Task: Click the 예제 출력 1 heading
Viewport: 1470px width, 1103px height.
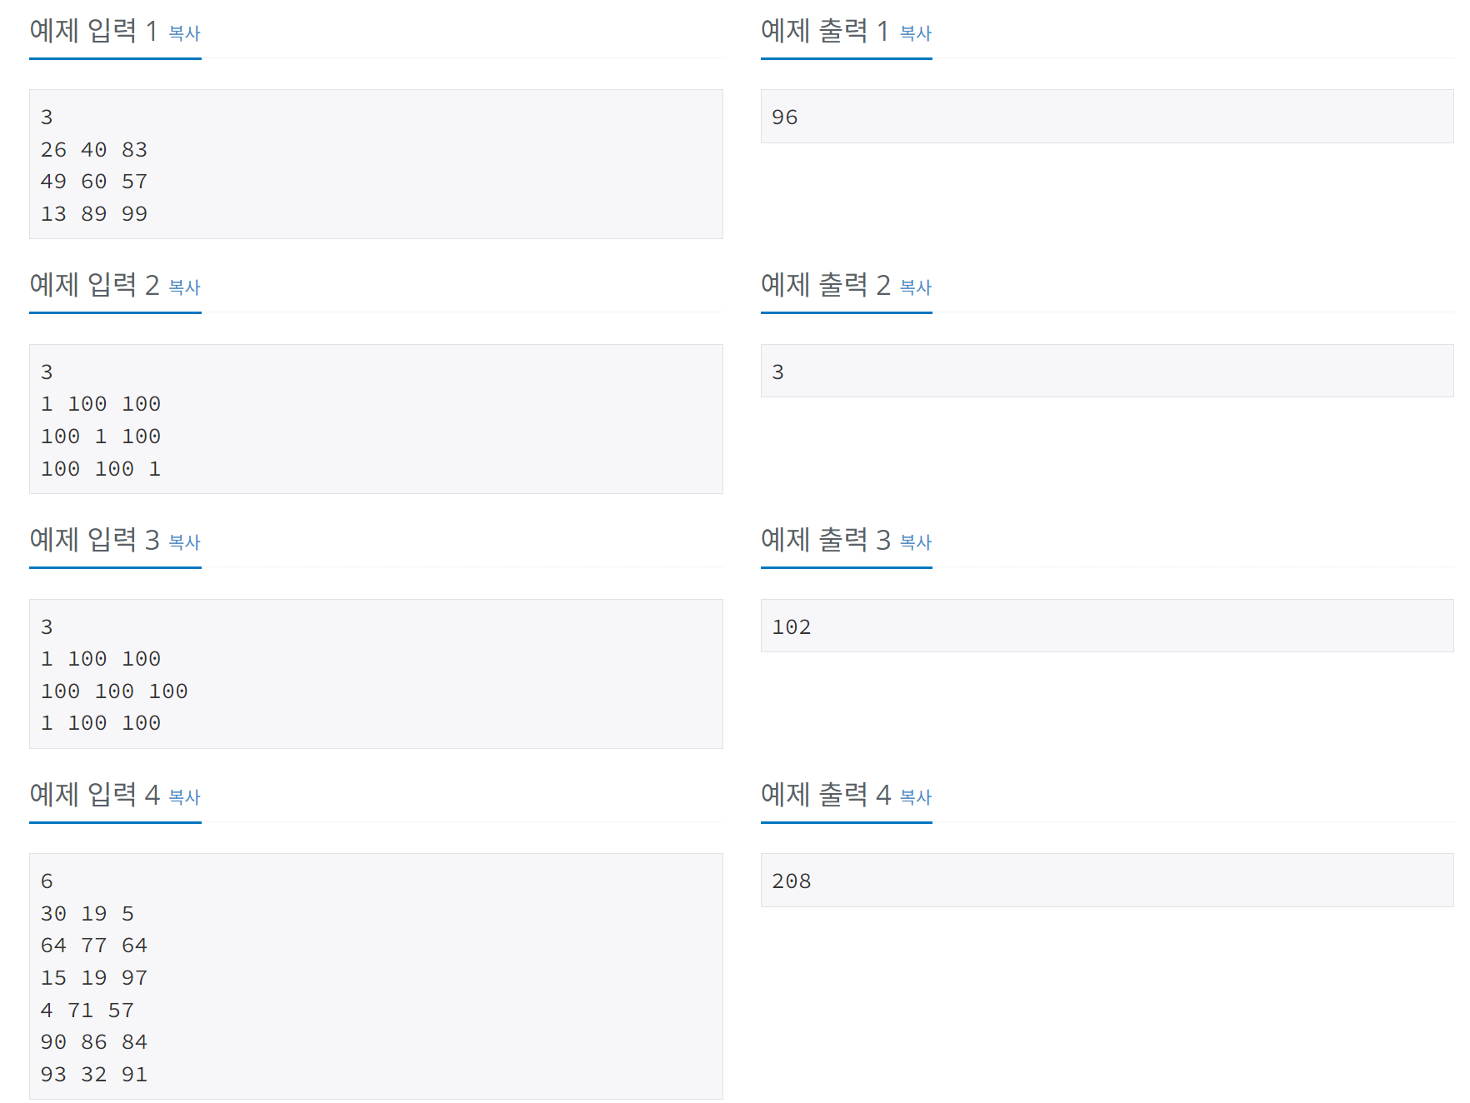Action: [825, 32]
